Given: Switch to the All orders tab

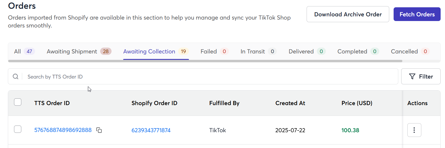Looking at the screenshot, I should (25, 51).
